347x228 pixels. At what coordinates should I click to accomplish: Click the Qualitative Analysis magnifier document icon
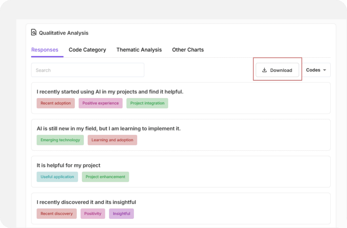(x=34, y=33)
